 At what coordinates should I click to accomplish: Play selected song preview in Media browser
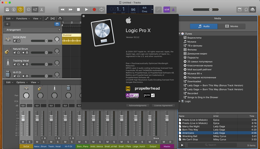182,145
